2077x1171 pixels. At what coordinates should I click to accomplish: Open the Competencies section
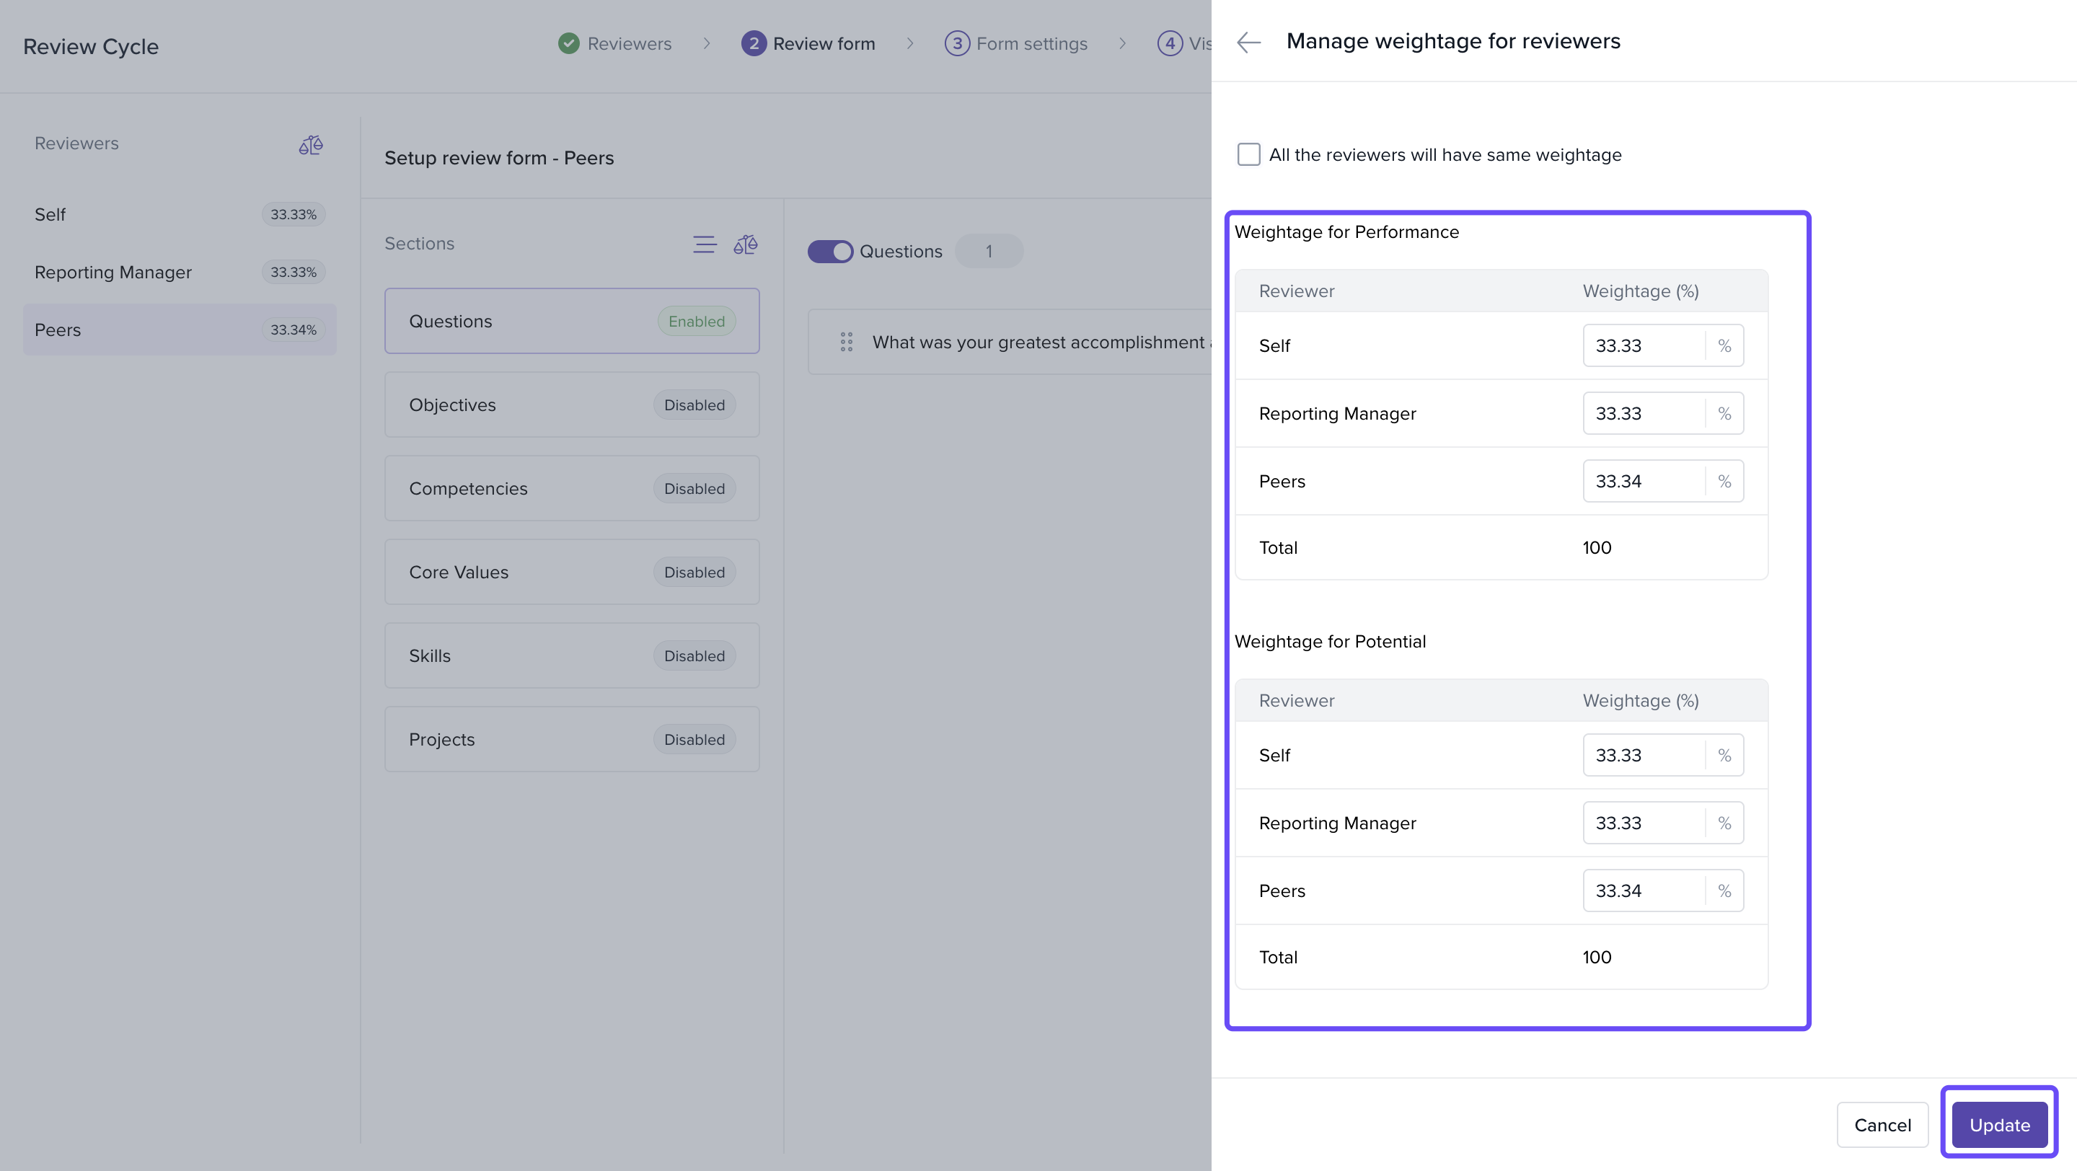[571, 488]
